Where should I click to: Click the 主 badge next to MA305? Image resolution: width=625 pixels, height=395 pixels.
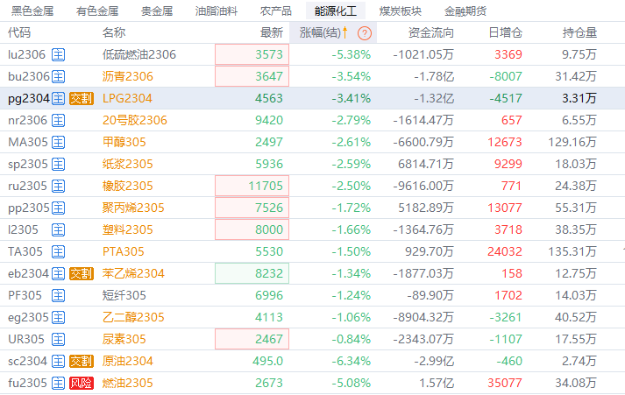tap(59, 142)
